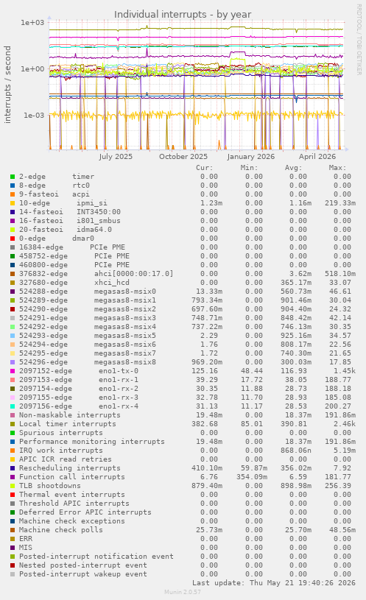The height and width of the screenshot is (600, 366).
Task: Click the October 2025 x-axis label
Action: (x=183, y=157)
